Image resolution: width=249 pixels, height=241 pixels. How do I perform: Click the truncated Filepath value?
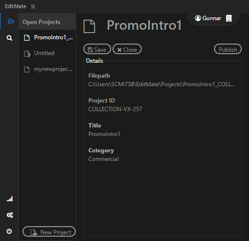click(x=161, y=84)
